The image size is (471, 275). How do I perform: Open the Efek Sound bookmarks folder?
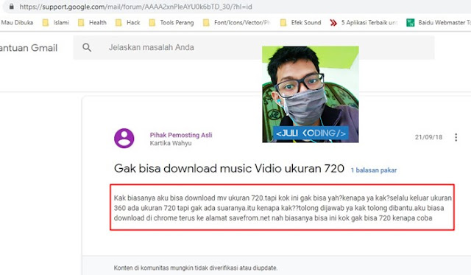[301, 23]
